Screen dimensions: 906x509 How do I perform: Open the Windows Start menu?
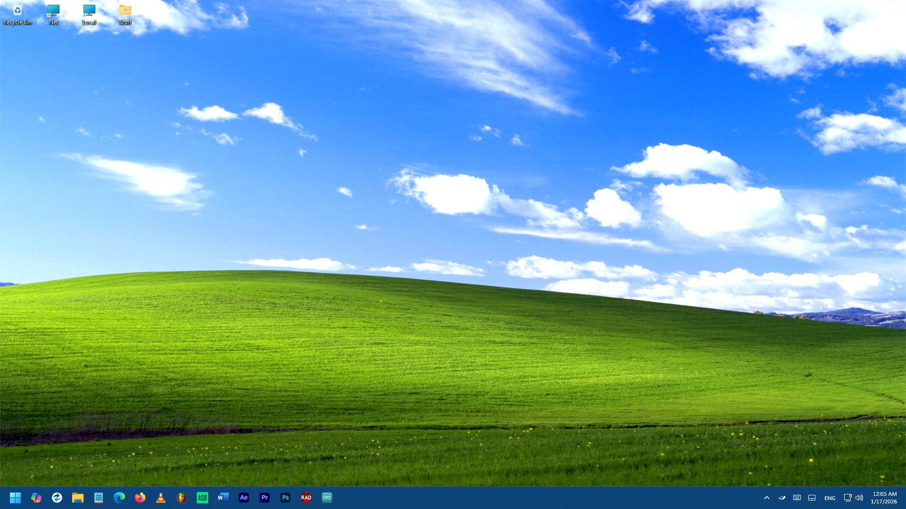coord(15,498)
